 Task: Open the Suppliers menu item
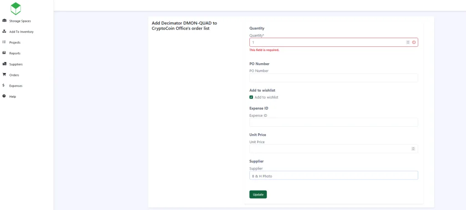(16, 64)
